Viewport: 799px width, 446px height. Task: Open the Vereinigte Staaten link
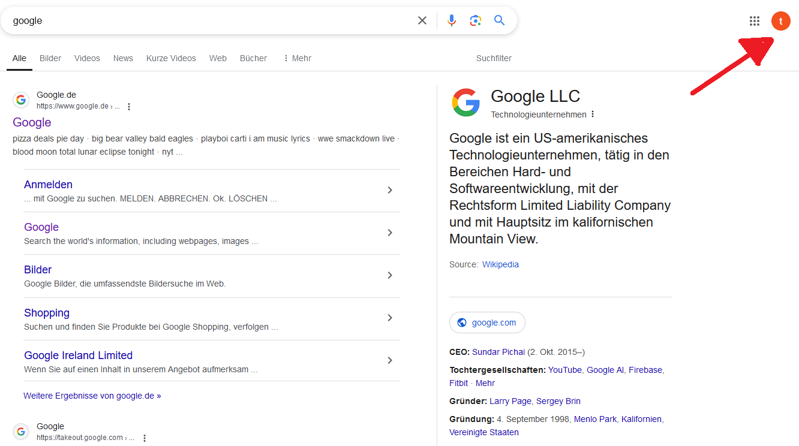coord(484,432)
